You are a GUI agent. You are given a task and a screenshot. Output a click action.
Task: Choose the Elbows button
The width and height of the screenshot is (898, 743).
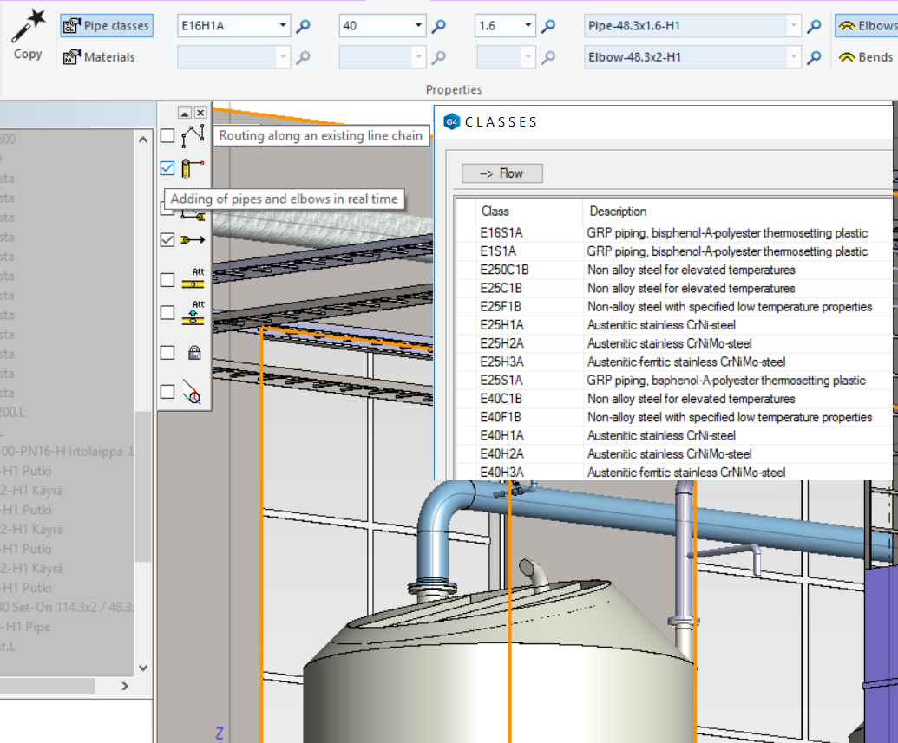tap(866, 26)
